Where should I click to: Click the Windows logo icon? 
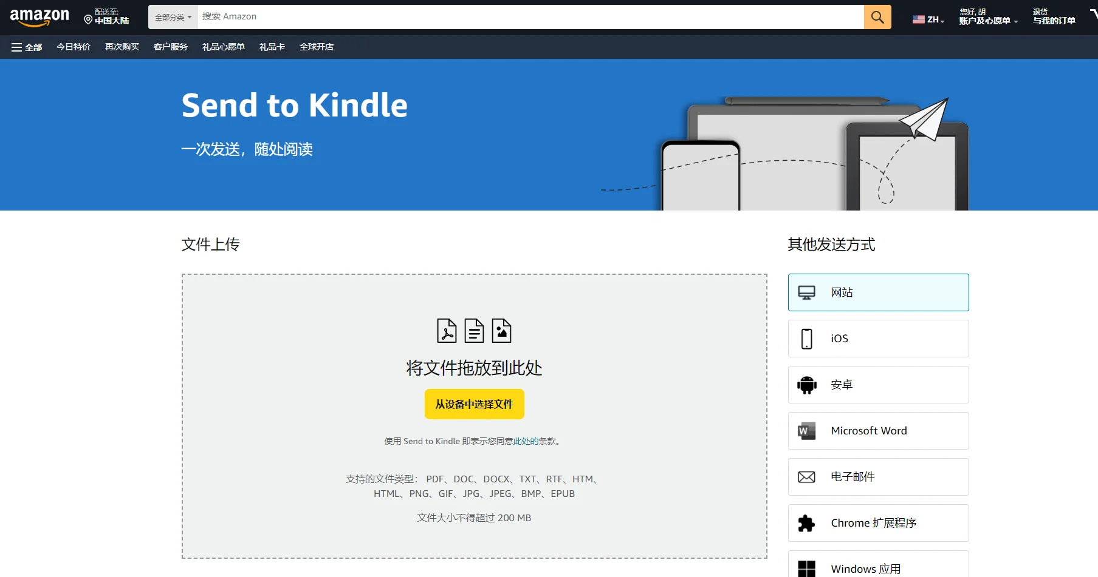tap(806, 569)
